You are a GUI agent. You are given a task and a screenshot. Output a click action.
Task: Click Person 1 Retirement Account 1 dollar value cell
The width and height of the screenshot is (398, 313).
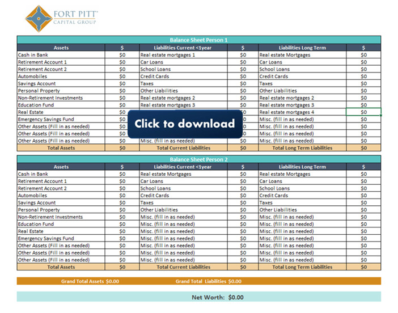[122, 62]
